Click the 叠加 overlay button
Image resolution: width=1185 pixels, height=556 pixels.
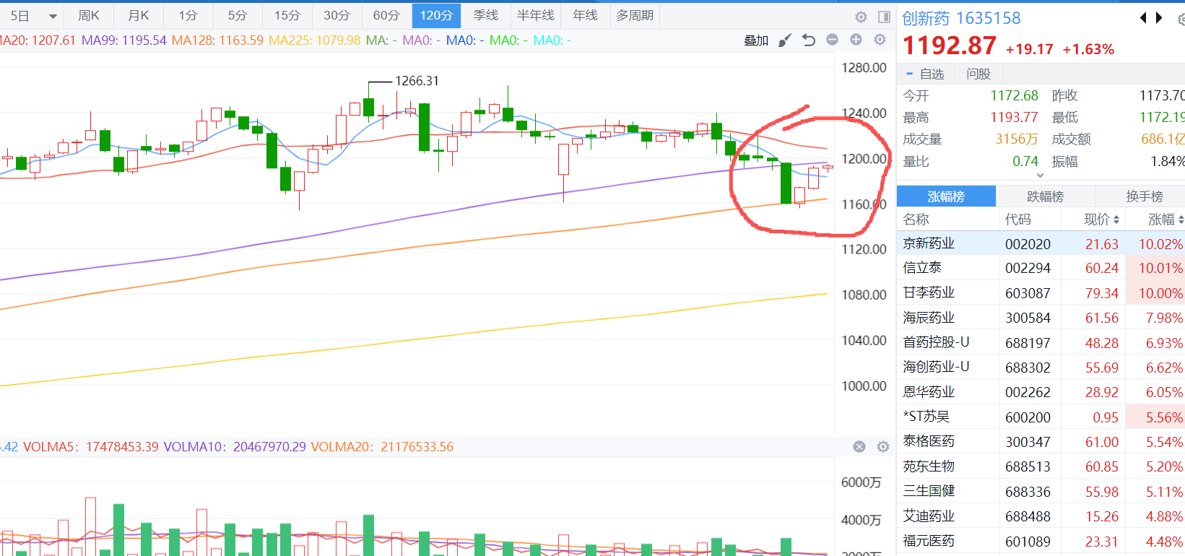tap(756, 40)
